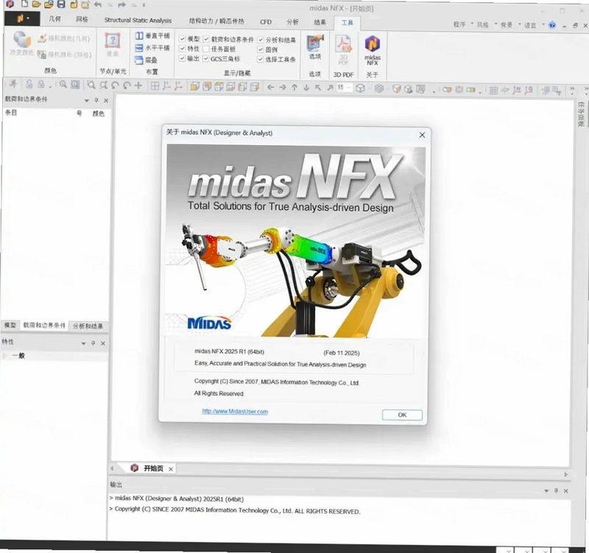Open the 风格 dropdown menu
The width and height of the screenshot is (589, 553).
pos(486,25)
